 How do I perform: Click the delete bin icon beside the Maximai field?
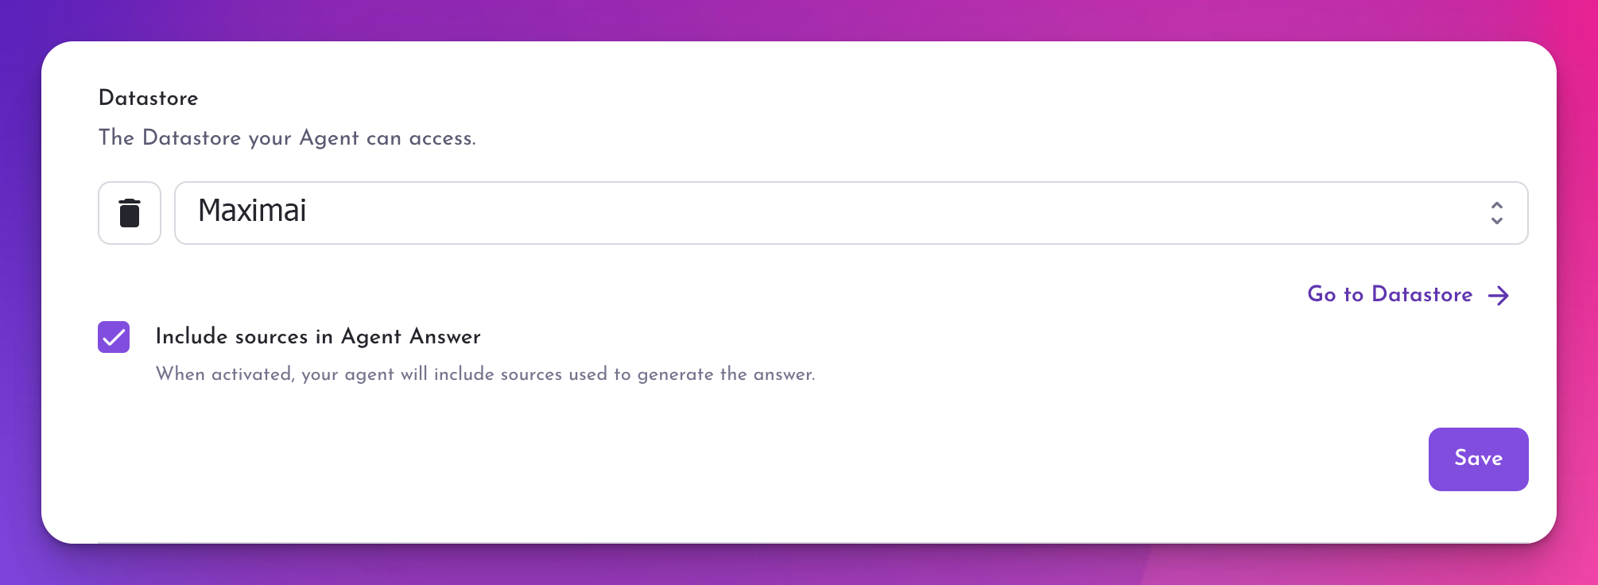(x=129, y=212)
